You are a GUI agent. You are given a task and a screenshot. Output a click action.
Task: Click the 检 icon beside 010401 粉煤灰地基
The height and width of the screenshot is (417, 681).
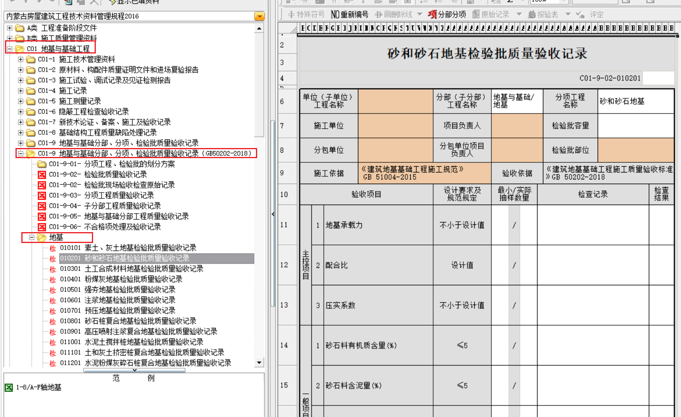[53, 279]
